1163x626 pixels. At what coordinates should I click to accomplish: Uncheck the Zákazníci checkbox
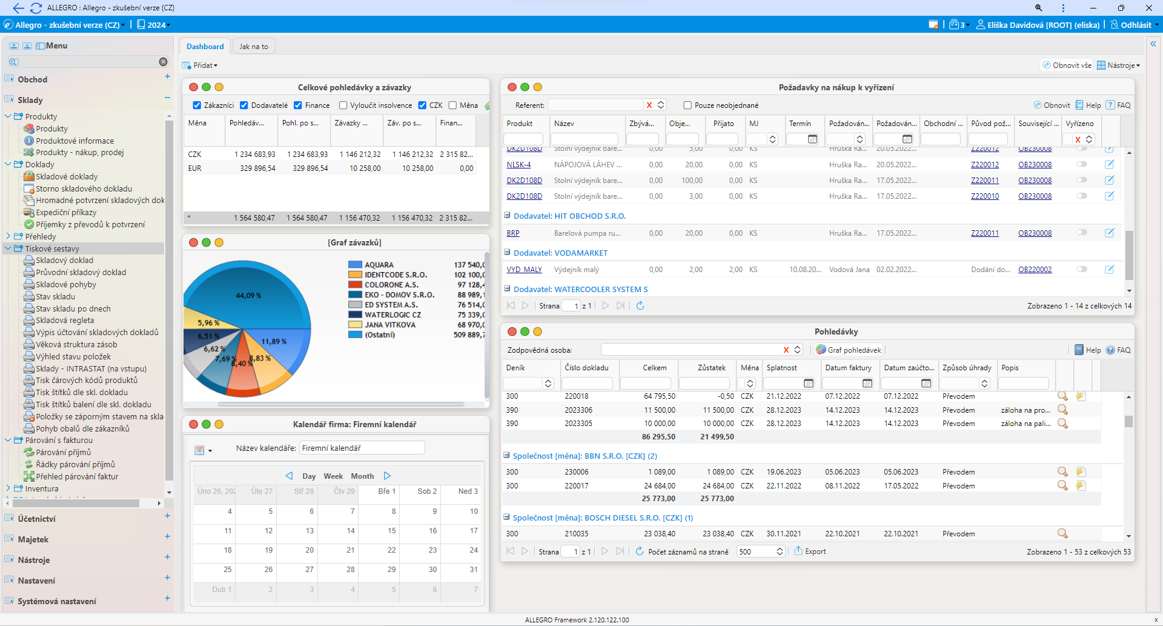point(197,105)
